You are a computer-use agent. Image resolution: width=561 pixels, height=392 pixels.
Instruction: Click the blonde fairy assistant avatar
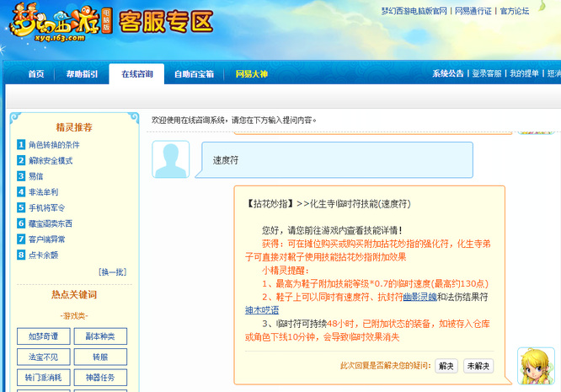536,366
